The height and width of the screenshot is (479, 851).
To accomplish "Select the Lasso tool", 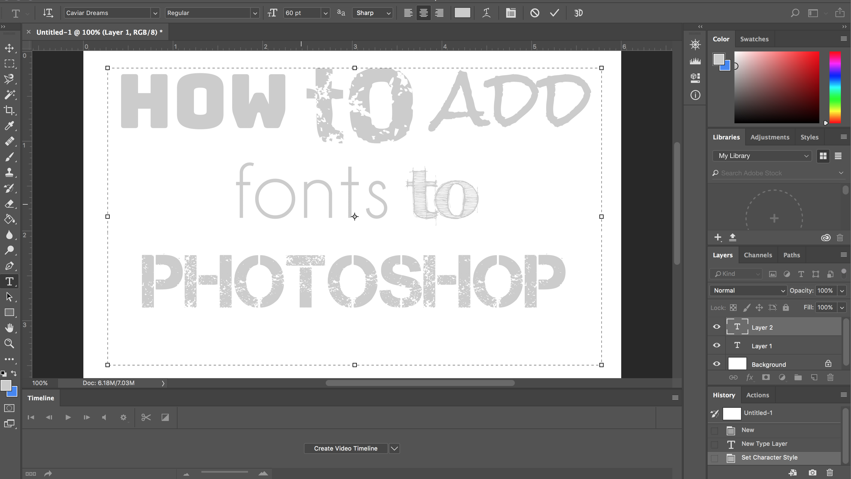I will (x=9, y=79).
